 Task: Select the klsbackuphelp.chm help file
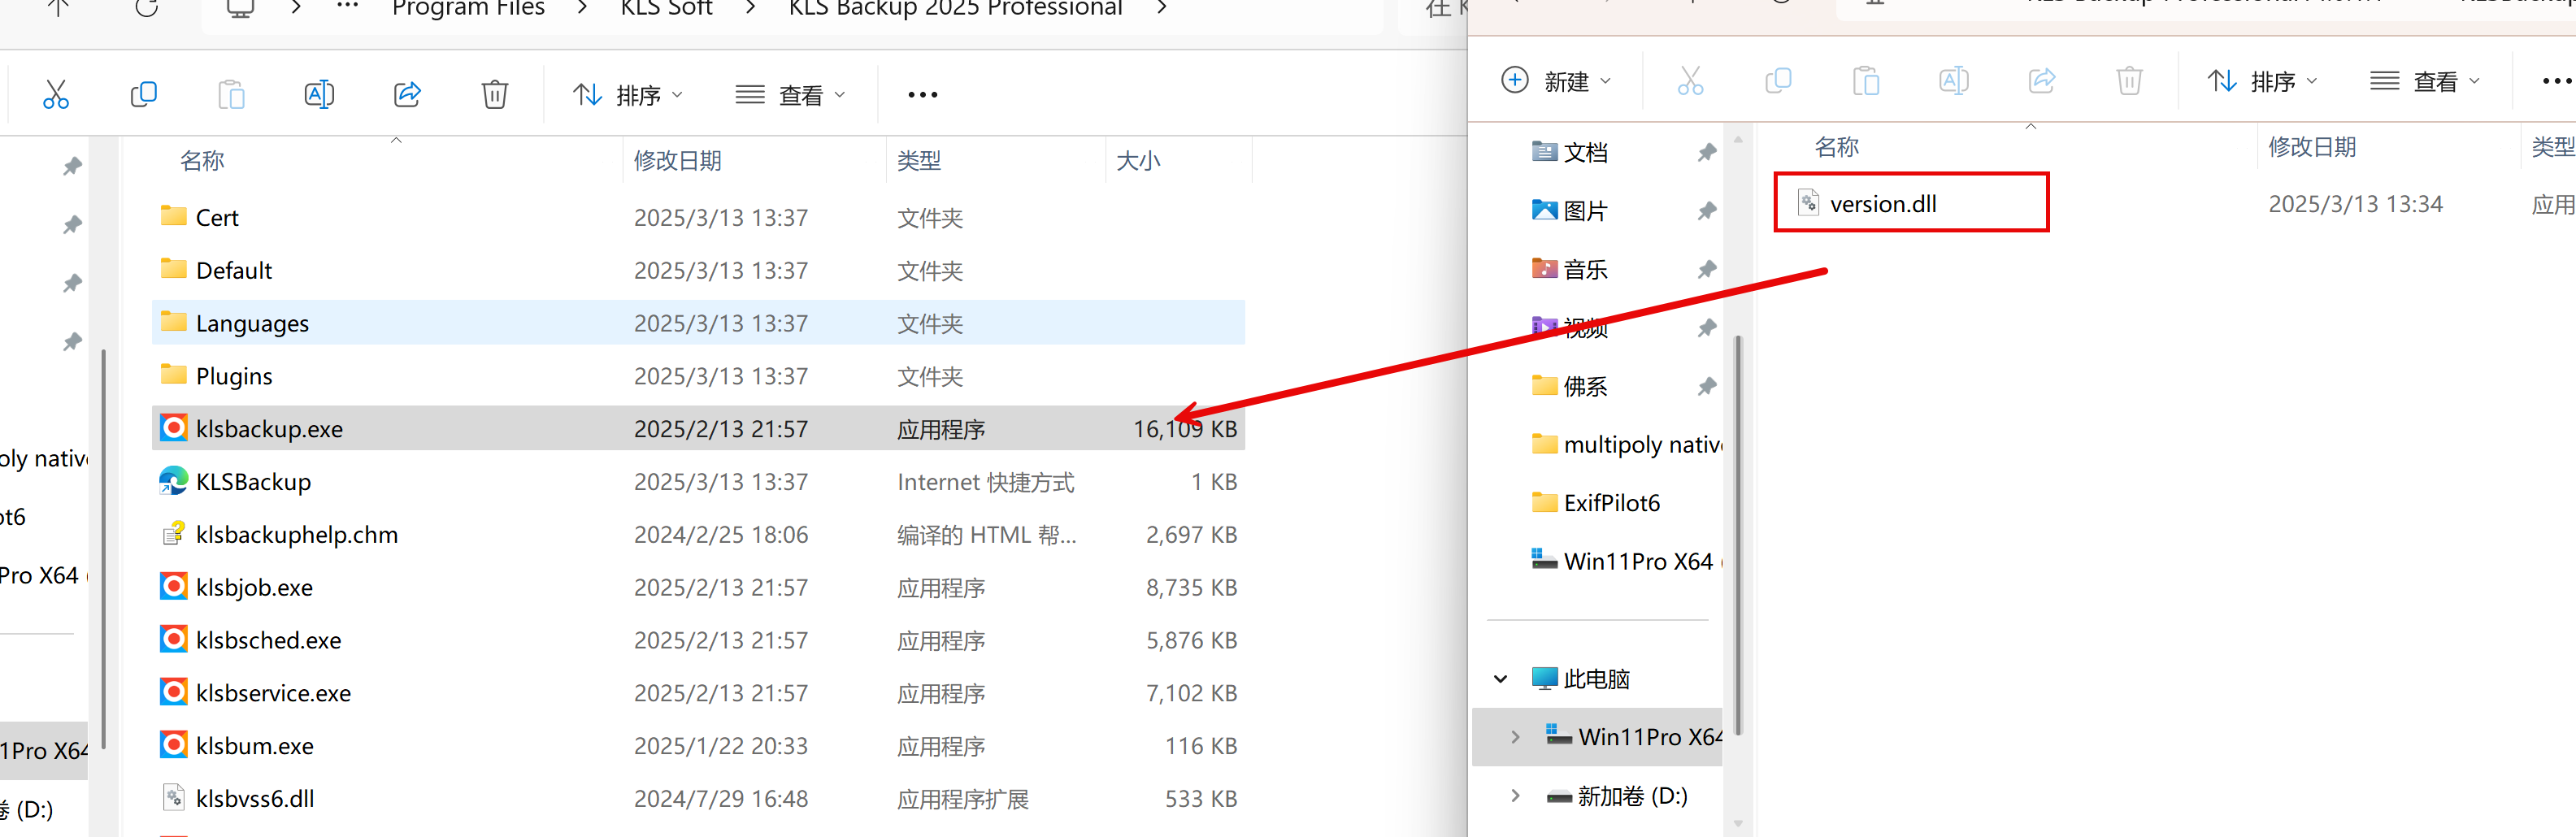tap(296, 535)
